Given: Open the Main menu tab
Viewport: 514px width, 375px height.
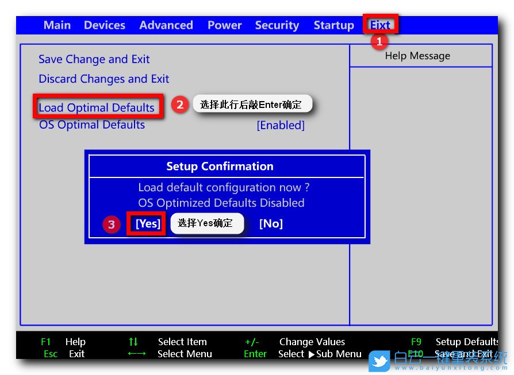Looking at the screenshot, I should click(x=57, y=25).
